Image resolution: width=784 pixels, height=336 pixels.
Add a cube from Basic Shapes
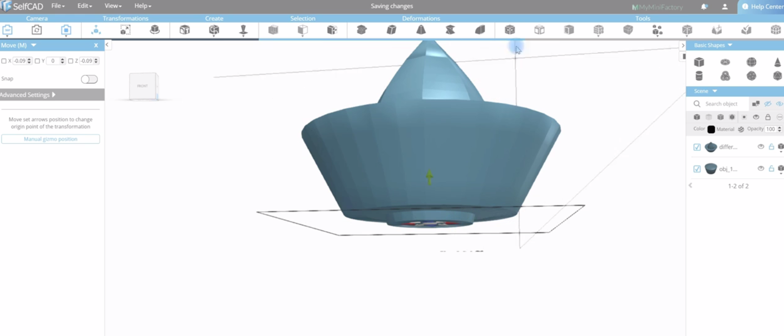point(699,62)
